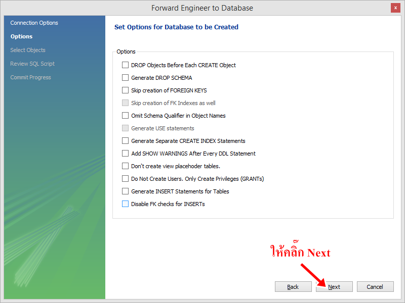Click the 'Options' group box label
Image resolution: width=405 pixels, height=303 pixels.
126,52
